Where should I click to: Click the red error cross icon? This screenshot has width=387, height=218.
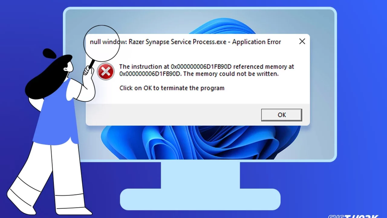106,72
